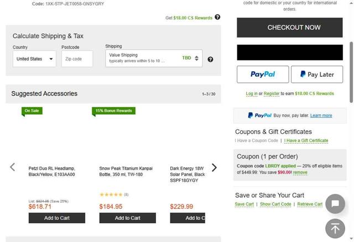Remove the applied LBRDY coupon
Viewport: 354px width, 242px height.
coord(300,172)
